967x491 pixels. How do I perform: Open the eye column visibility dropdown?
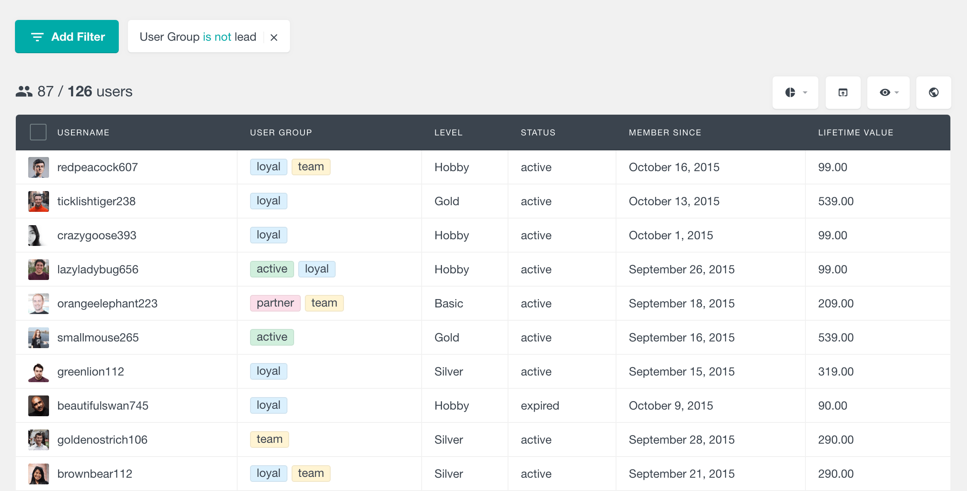[x=888, y=92]
